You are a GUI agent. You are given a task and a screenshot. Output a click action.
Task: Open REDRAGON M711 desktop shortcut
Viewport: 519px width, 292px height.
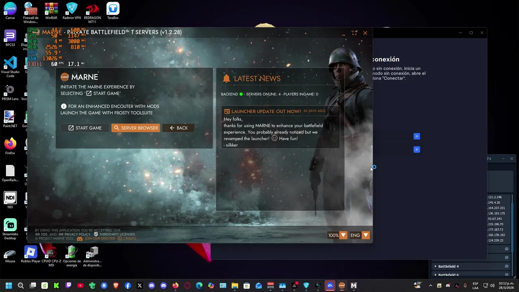click(92, 13)
